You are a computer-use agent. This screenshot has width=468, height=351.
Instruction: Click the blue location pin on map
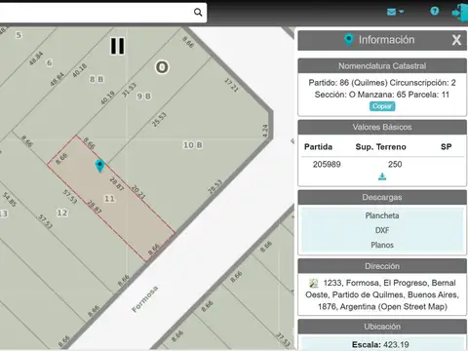tap(99, 166)
